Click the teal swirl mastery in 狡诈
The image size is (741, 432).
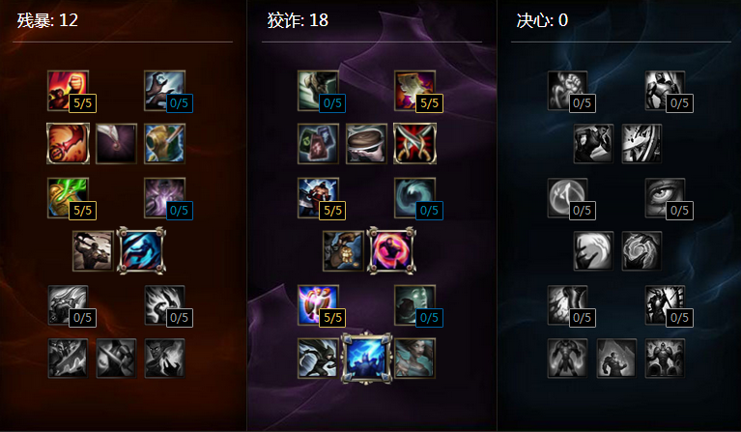click(x=414, y=198)
